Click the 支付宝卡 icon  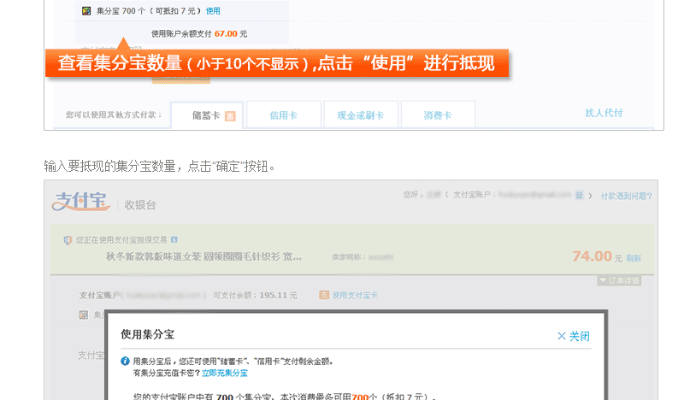(x=324, y=296)
